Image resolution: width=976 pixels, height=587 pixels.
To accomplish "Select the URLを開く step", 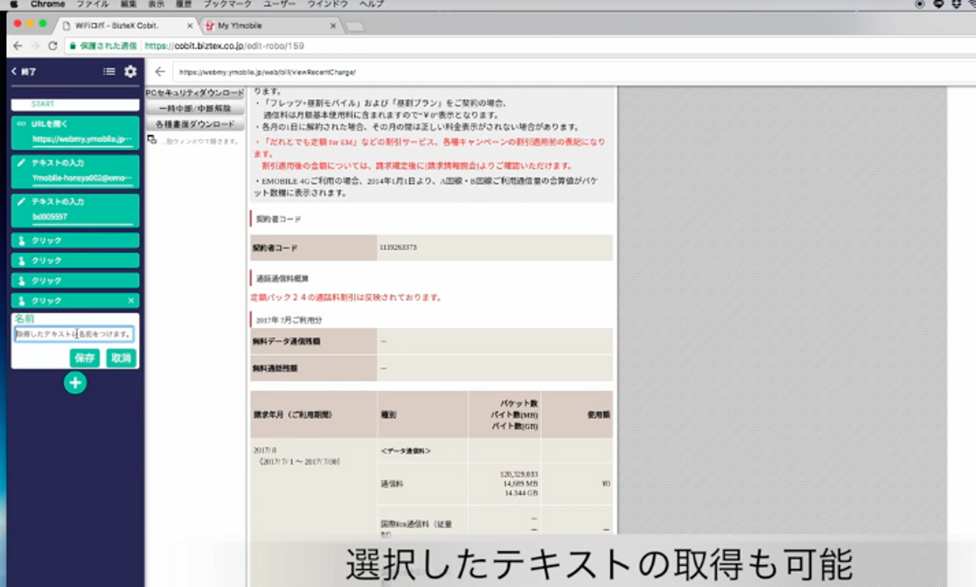I will (x=75, y=131).
